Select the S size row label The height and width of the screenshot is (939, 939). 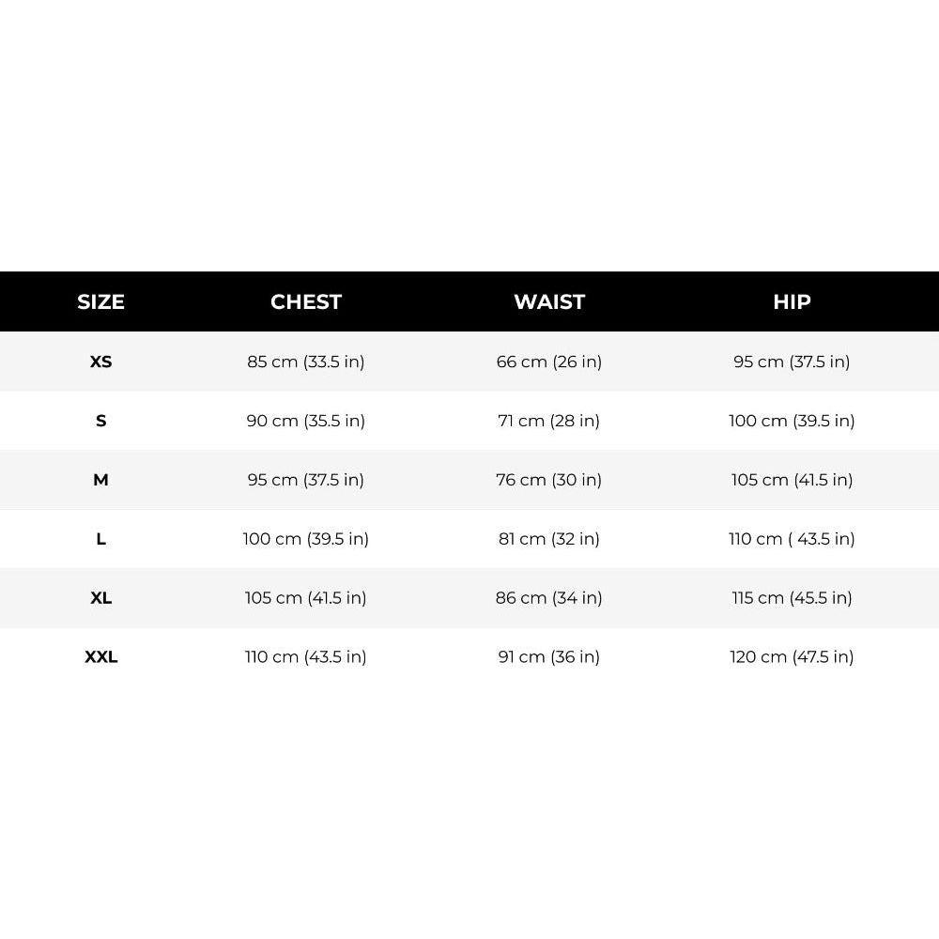coord(100,421)
